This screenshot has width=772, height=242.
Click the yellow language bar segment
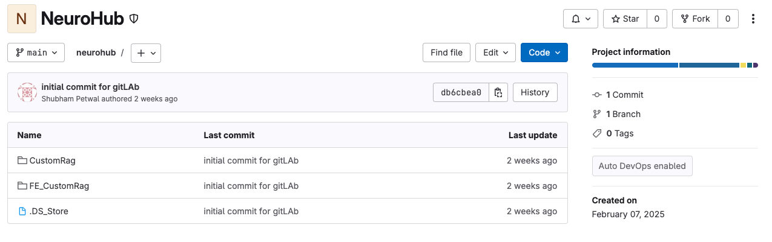(744, 65)
